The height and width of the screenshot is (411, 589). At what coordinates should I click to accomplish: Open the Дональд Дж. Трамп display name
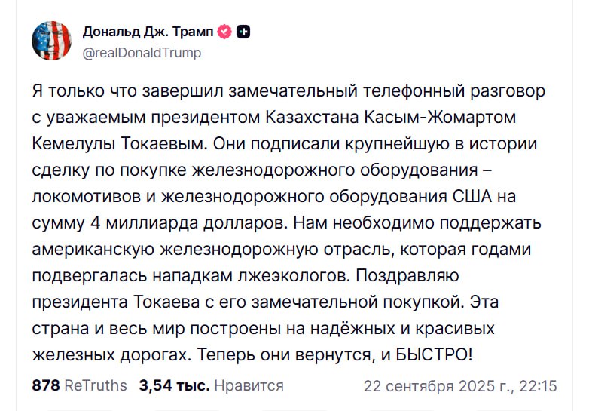tap(148, 32)
